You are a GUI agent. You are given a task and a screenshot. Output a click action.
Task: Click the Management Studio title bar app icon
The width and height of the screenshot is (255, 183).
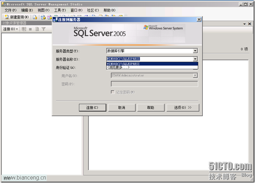3,4
